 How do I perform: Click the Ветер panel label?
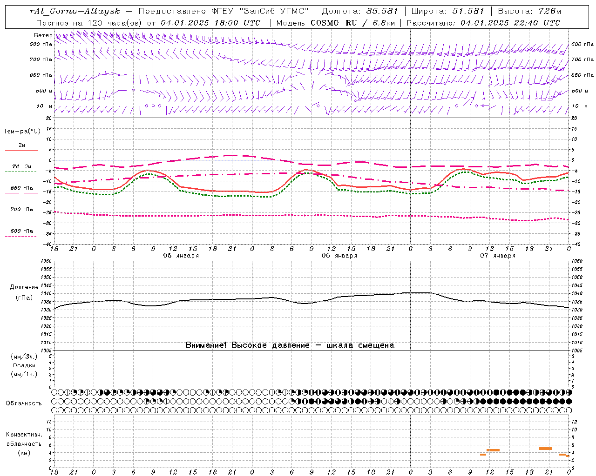[43, 35]
